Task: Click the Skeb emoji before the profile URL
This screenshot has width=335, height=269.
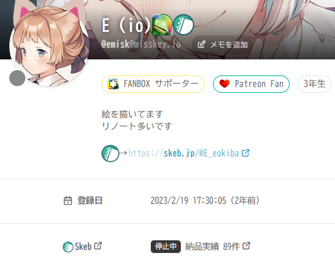Action: [x=110, y=154]
